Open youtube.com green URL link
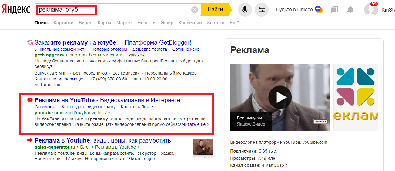This screenshot has height=171, width=395. [49, 113]
